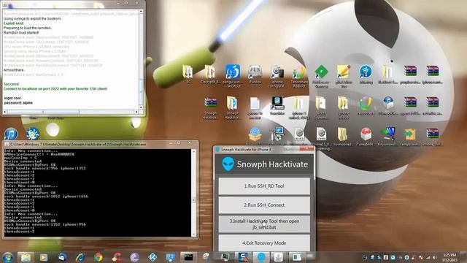Click the 'password: alpine' text in log window
467x263 pixels.
pos(18,103)
